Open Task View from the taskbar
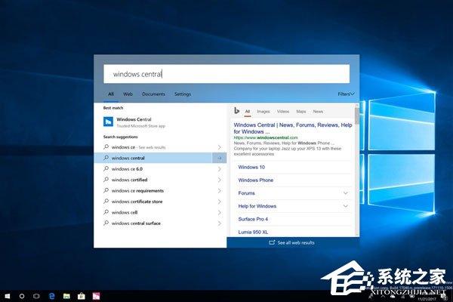This screenshot has height=302, width=453. (36, 296)
